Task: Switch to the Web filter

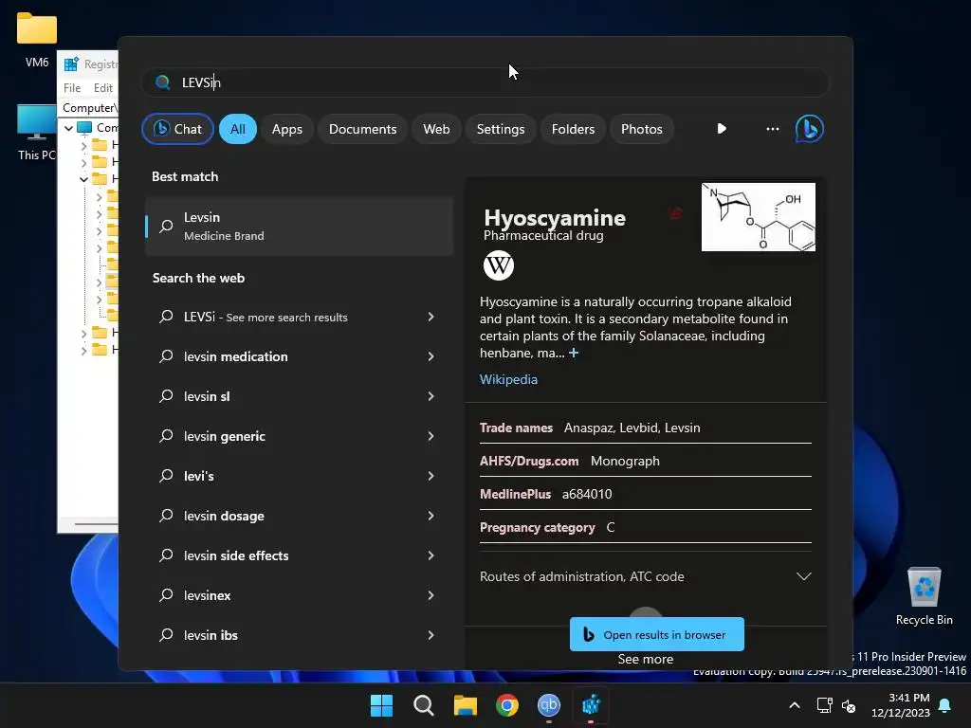Action: tap(436, 129)
